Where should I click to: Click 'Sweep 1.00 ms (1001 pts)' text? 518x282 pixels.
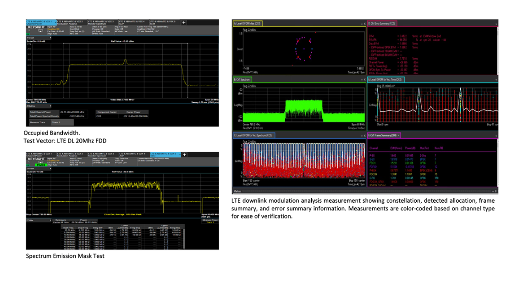205,103
